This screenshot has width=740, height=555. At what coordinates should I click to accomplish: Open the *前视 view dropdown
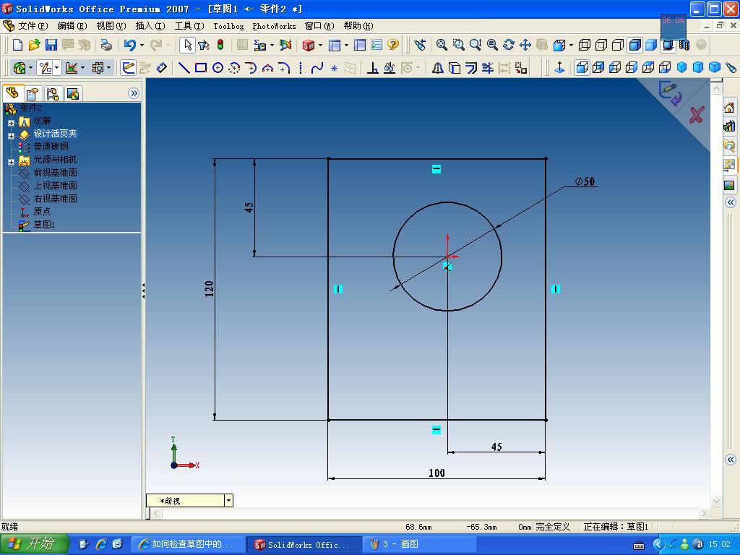pyautogui.click(x=228, y=500)
